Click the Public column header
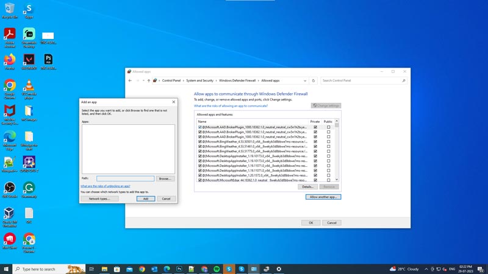Image resolution: width=488 pixels, height=274 pixels. (x=328, y=121)
